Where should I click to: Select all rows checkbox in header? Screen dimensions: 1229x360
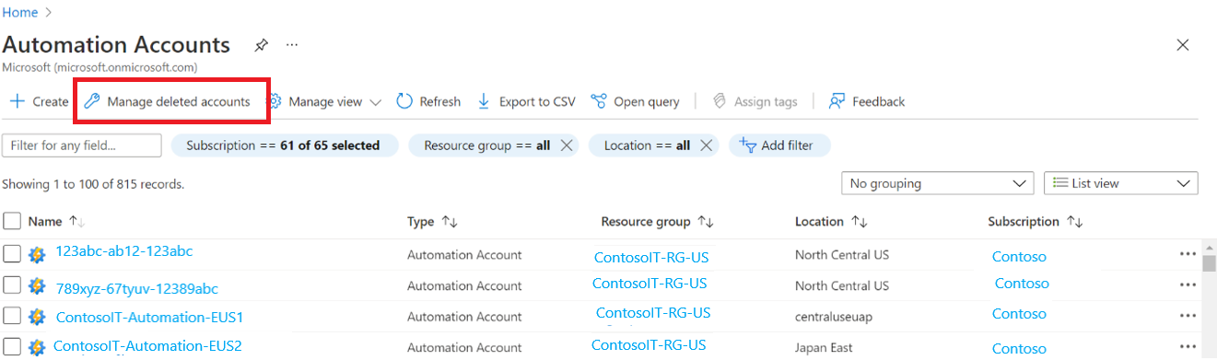click(x=12, y=221)
